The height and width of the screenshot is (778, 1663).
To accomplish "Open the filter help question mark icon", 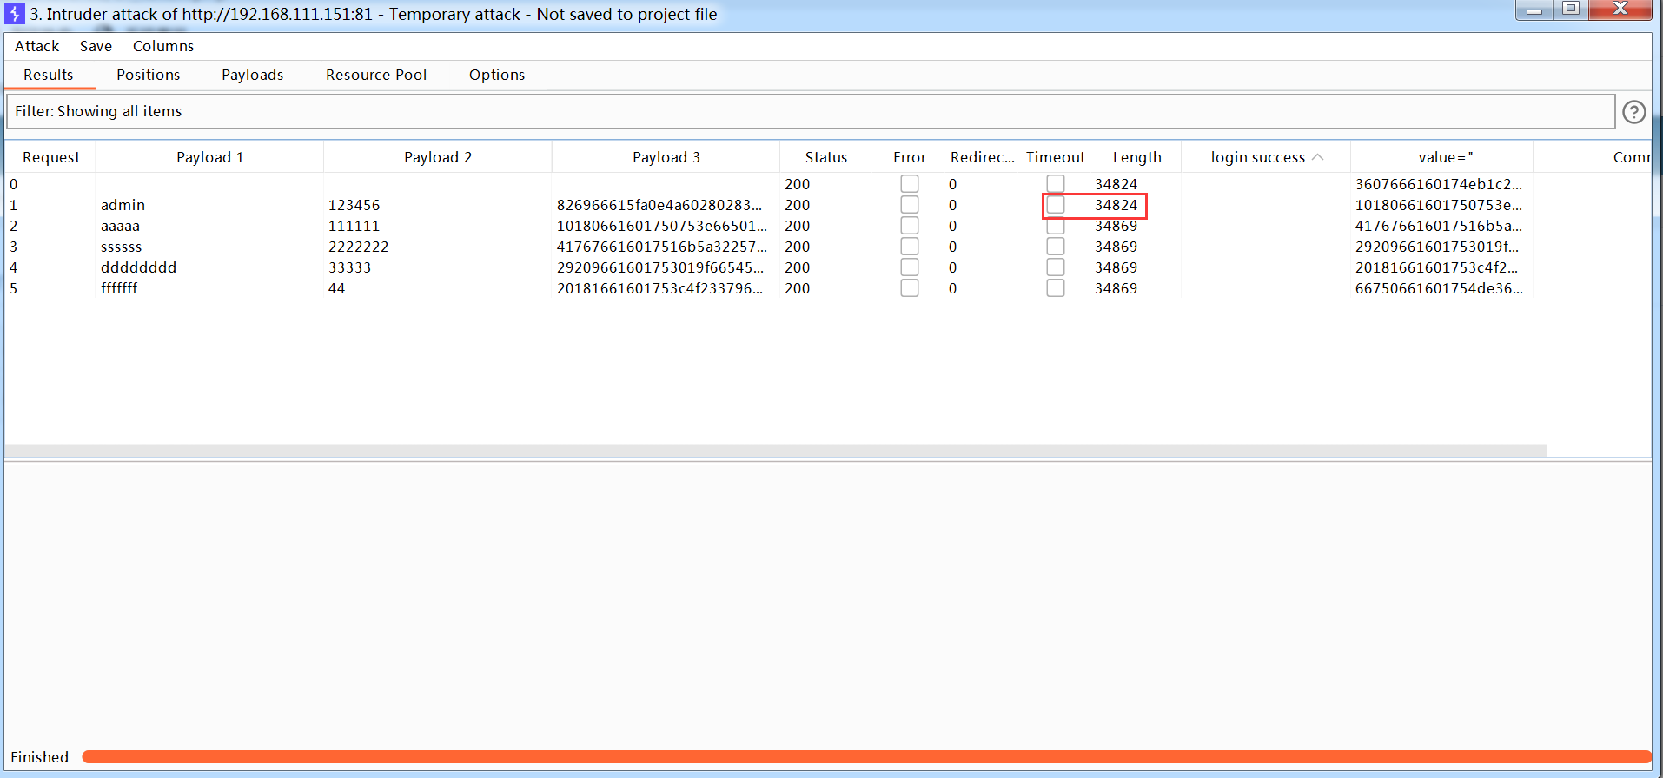I will [x=1633, y=112].
